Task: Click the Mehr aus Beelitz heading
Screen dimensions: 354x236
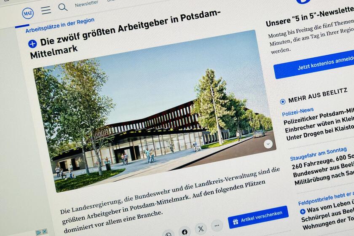Action: 318,95
